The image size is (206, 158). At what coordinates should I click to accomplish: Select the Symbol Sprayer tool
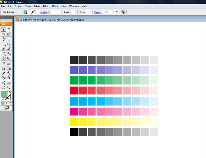(4, 64)
